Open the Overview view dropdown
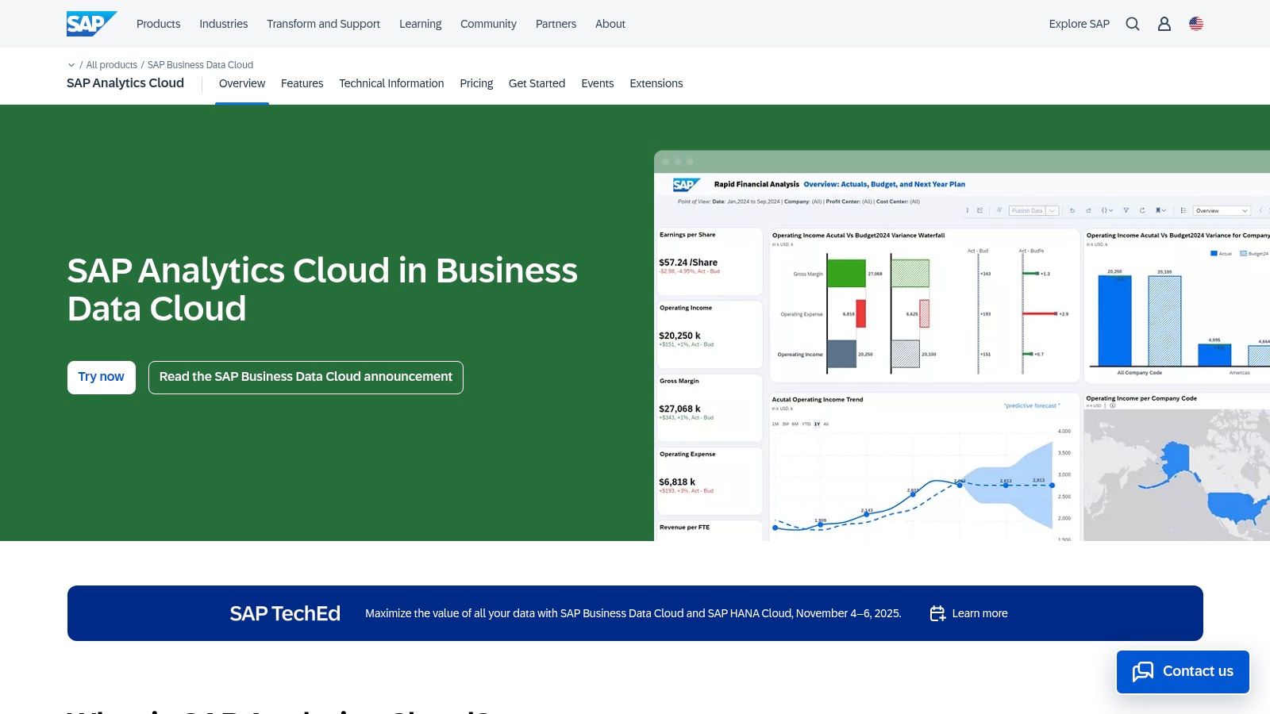This screenshot has width=1270, height=714. tap(1222, 210)
